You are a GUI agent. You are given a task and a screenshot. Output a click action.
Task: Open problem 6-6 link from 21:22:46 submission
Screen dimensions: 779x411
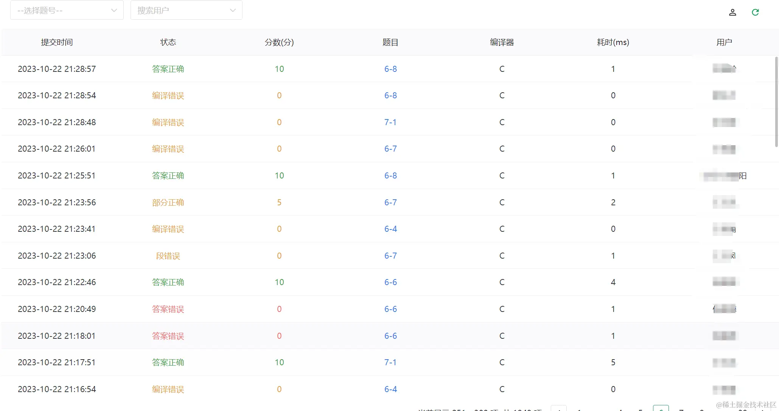click(x=390, y=282)
